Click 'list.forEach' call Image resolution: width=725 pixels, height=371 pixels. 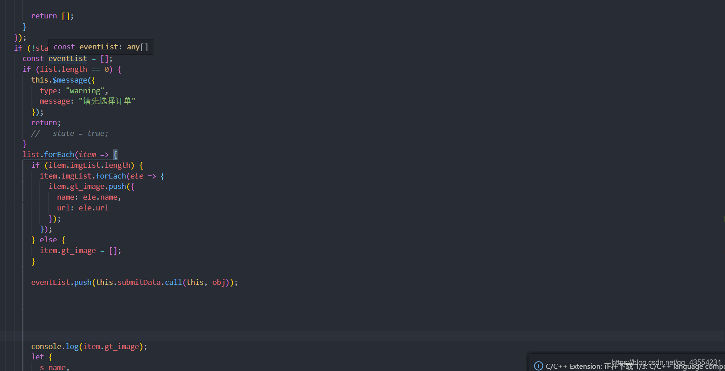48,154
